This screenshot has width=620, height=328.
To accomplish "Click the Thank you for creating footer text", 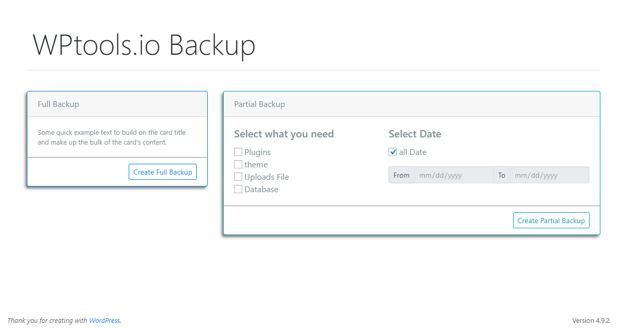I will click(48, 320).
